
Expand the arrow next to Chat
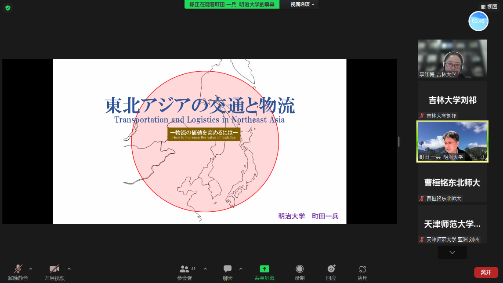tap(240, 268)
